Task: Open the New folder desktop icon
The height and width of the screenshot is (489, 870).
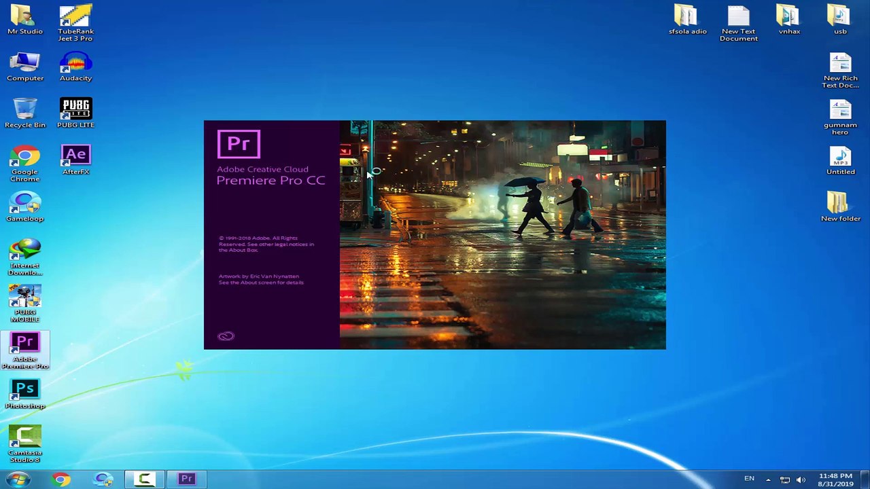Action: point(840,206)
